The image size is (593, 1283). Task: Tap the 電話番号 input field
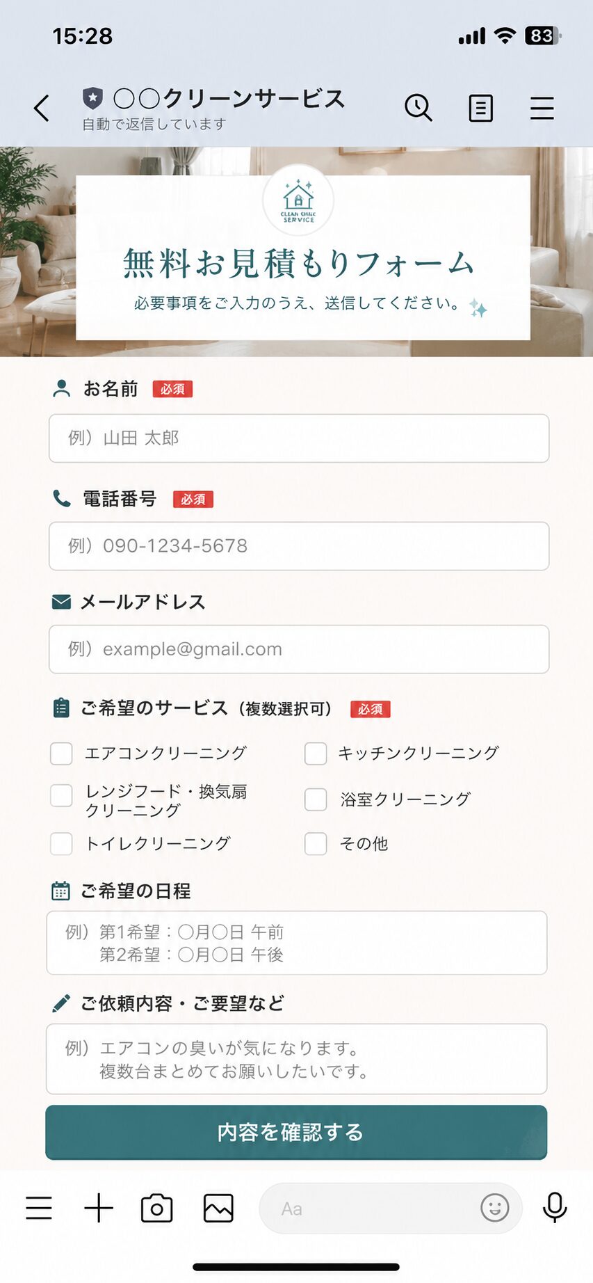[299, 546]
